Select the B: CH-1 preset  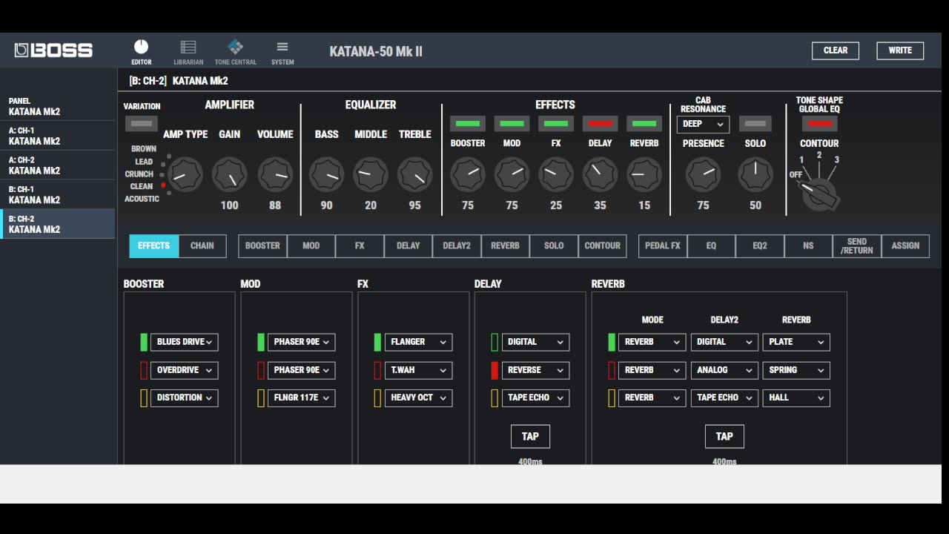click(x=57, y=194)
